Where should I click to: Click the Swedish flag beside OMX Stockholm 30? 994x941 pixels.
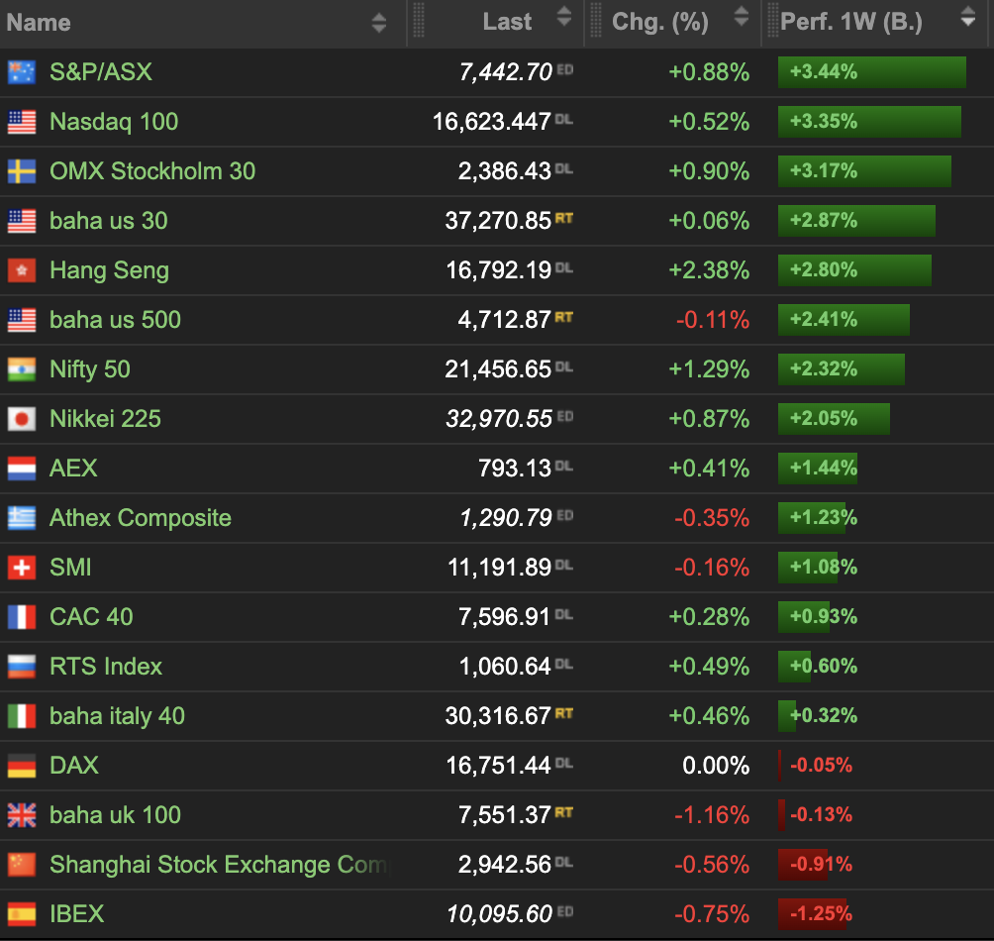(22, 171)
